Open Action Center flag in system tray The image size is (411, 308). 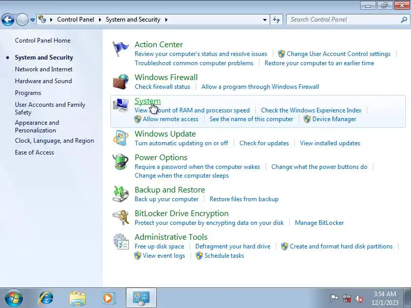(x=334, y=298)
